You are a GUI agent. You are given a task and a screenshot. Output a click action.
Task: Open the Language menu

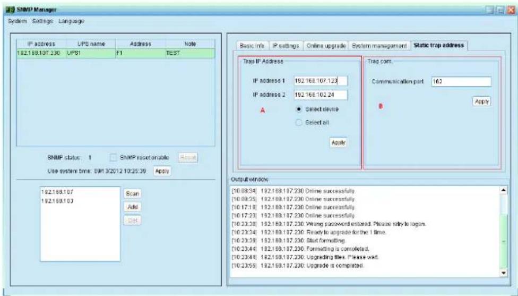point(71,21)
